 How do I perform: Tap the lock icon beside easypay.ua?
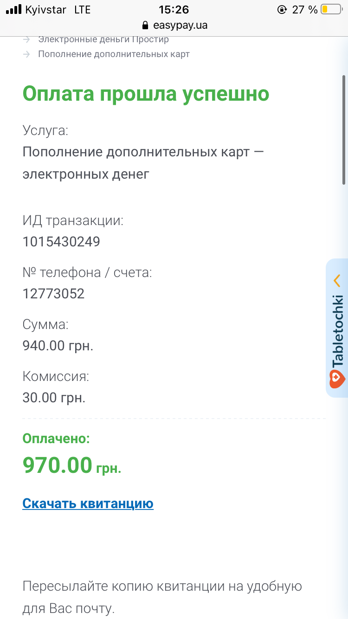coord(145,26)
